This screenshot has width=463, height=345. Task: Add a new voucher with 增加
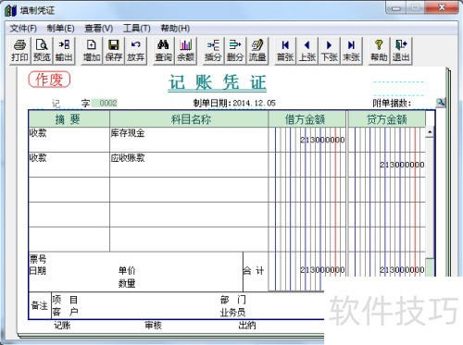92,51
